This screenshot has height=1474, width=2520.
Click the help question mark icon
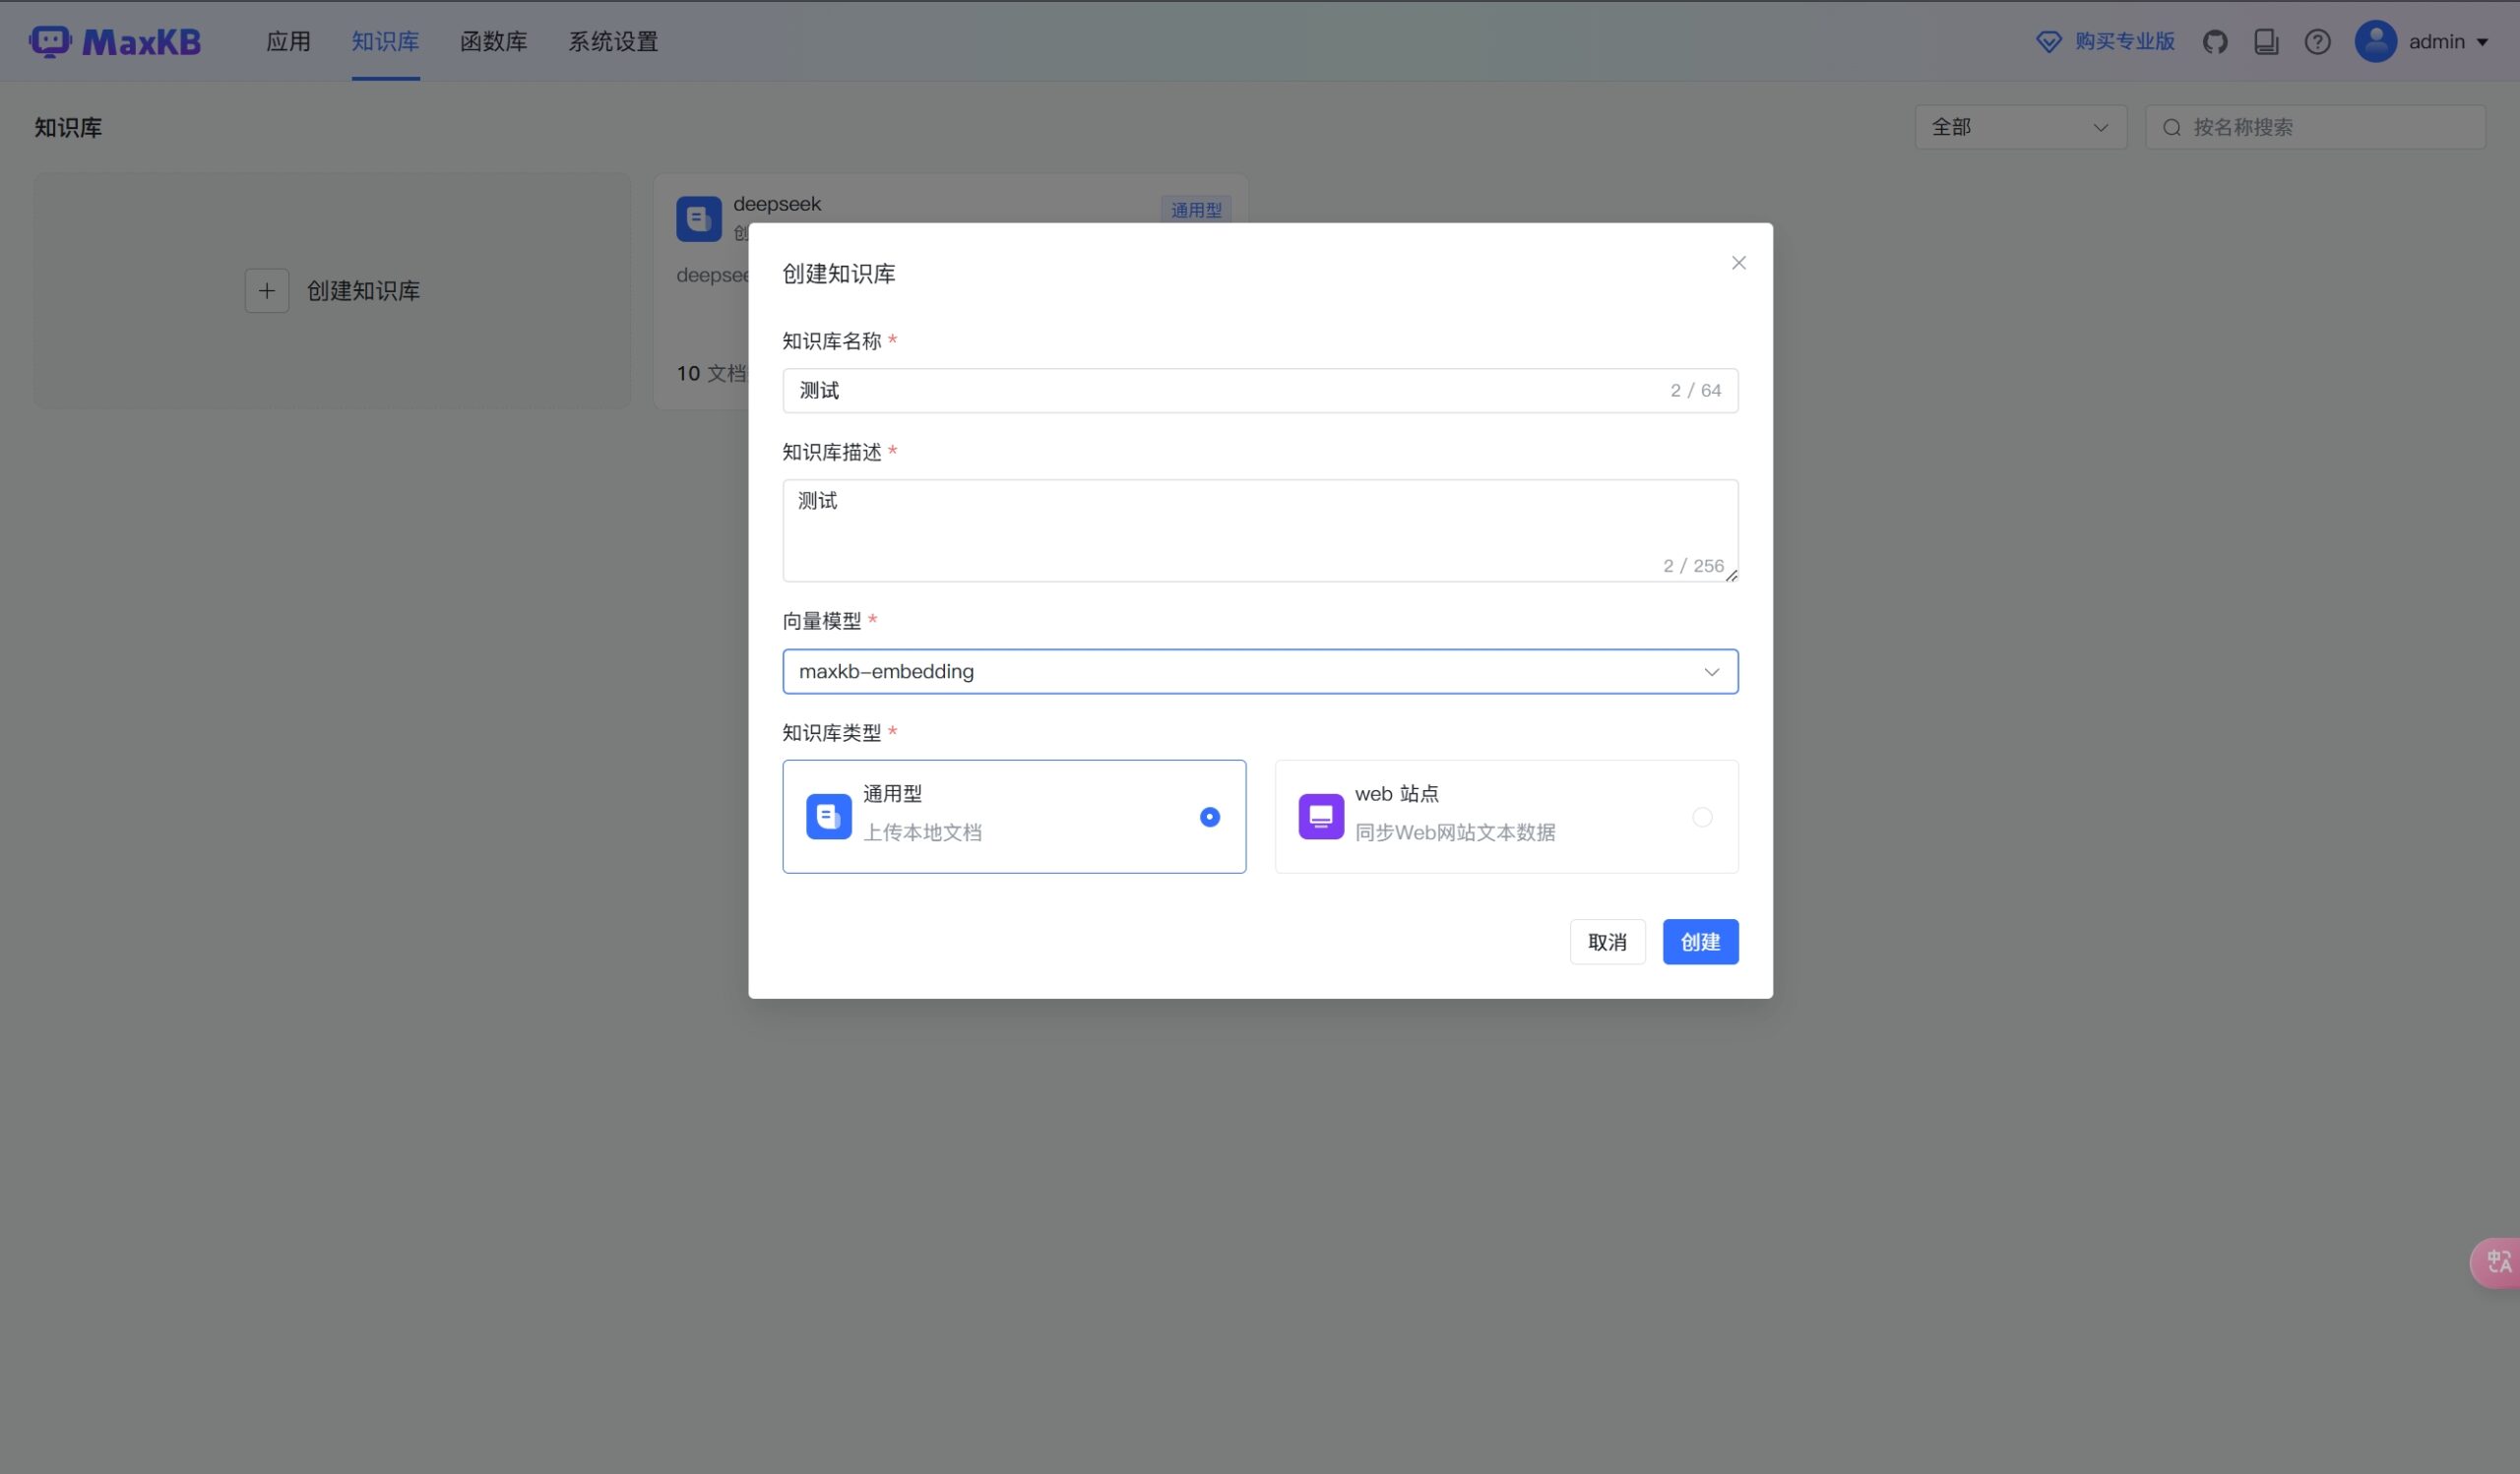[2317, 42]
